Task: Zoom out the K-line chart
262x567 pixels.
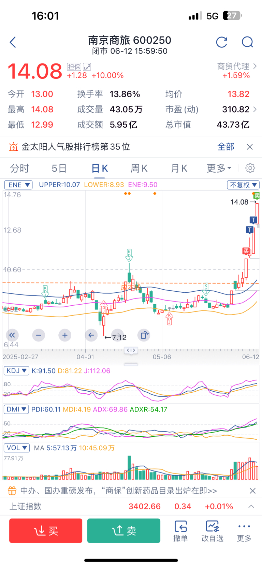Action: click(x=39, y=335)
